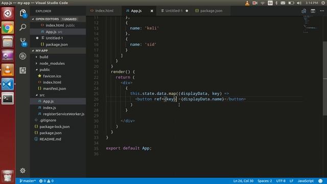
Task: Open the Search view in activity bar
Action: (22, 27)
